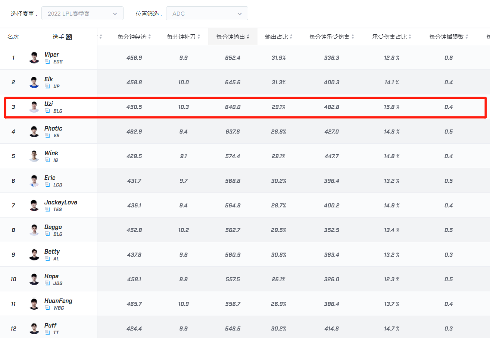Click Viper's avatar photo
The height and width of the screenshot is (338, 490).
[x=34, y=57]
